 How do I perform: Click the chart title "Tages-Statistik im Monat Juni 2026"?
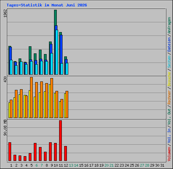[47, 5]
